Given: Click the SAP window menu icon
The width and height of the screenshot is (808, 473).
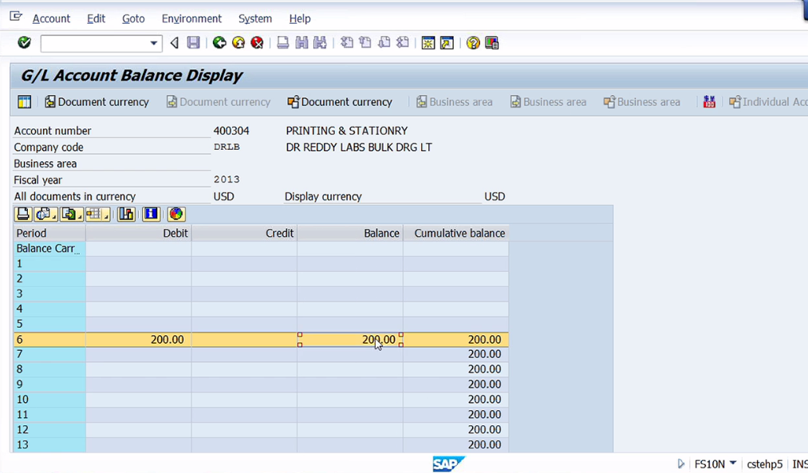Looking at the screenshot, I should tap(16, 17).
